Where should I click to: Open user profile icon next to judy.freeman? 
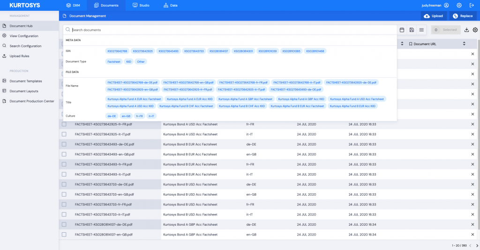[x=446, y=5]
